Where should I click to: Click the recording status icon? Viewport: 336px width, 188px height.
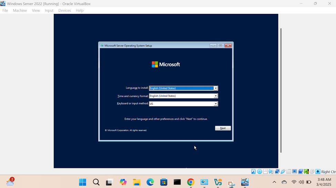tap(301, 171)
